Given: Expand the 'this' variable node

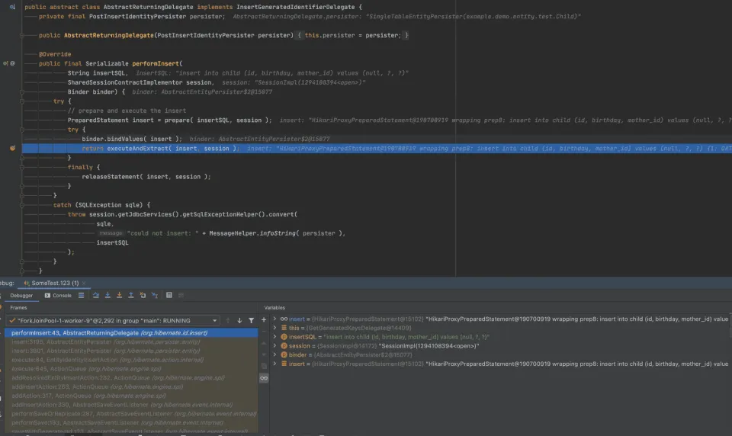Looking at the screenshot, I should pyautogui.click(x=274, y=329).
